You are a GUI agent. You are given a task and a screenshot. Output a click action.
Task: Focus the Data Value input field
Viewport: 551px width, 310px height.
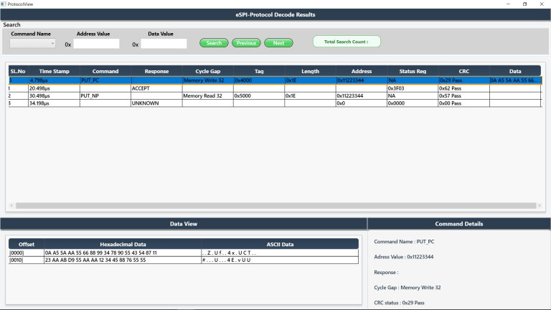tap(164, 44)
